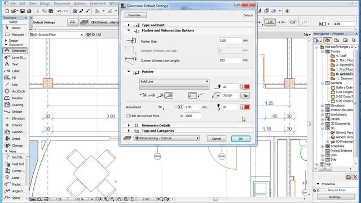This screenshot has width=361, height=203.
Task: Expand the Tags and Categories panel
Action: pos(129,131)
